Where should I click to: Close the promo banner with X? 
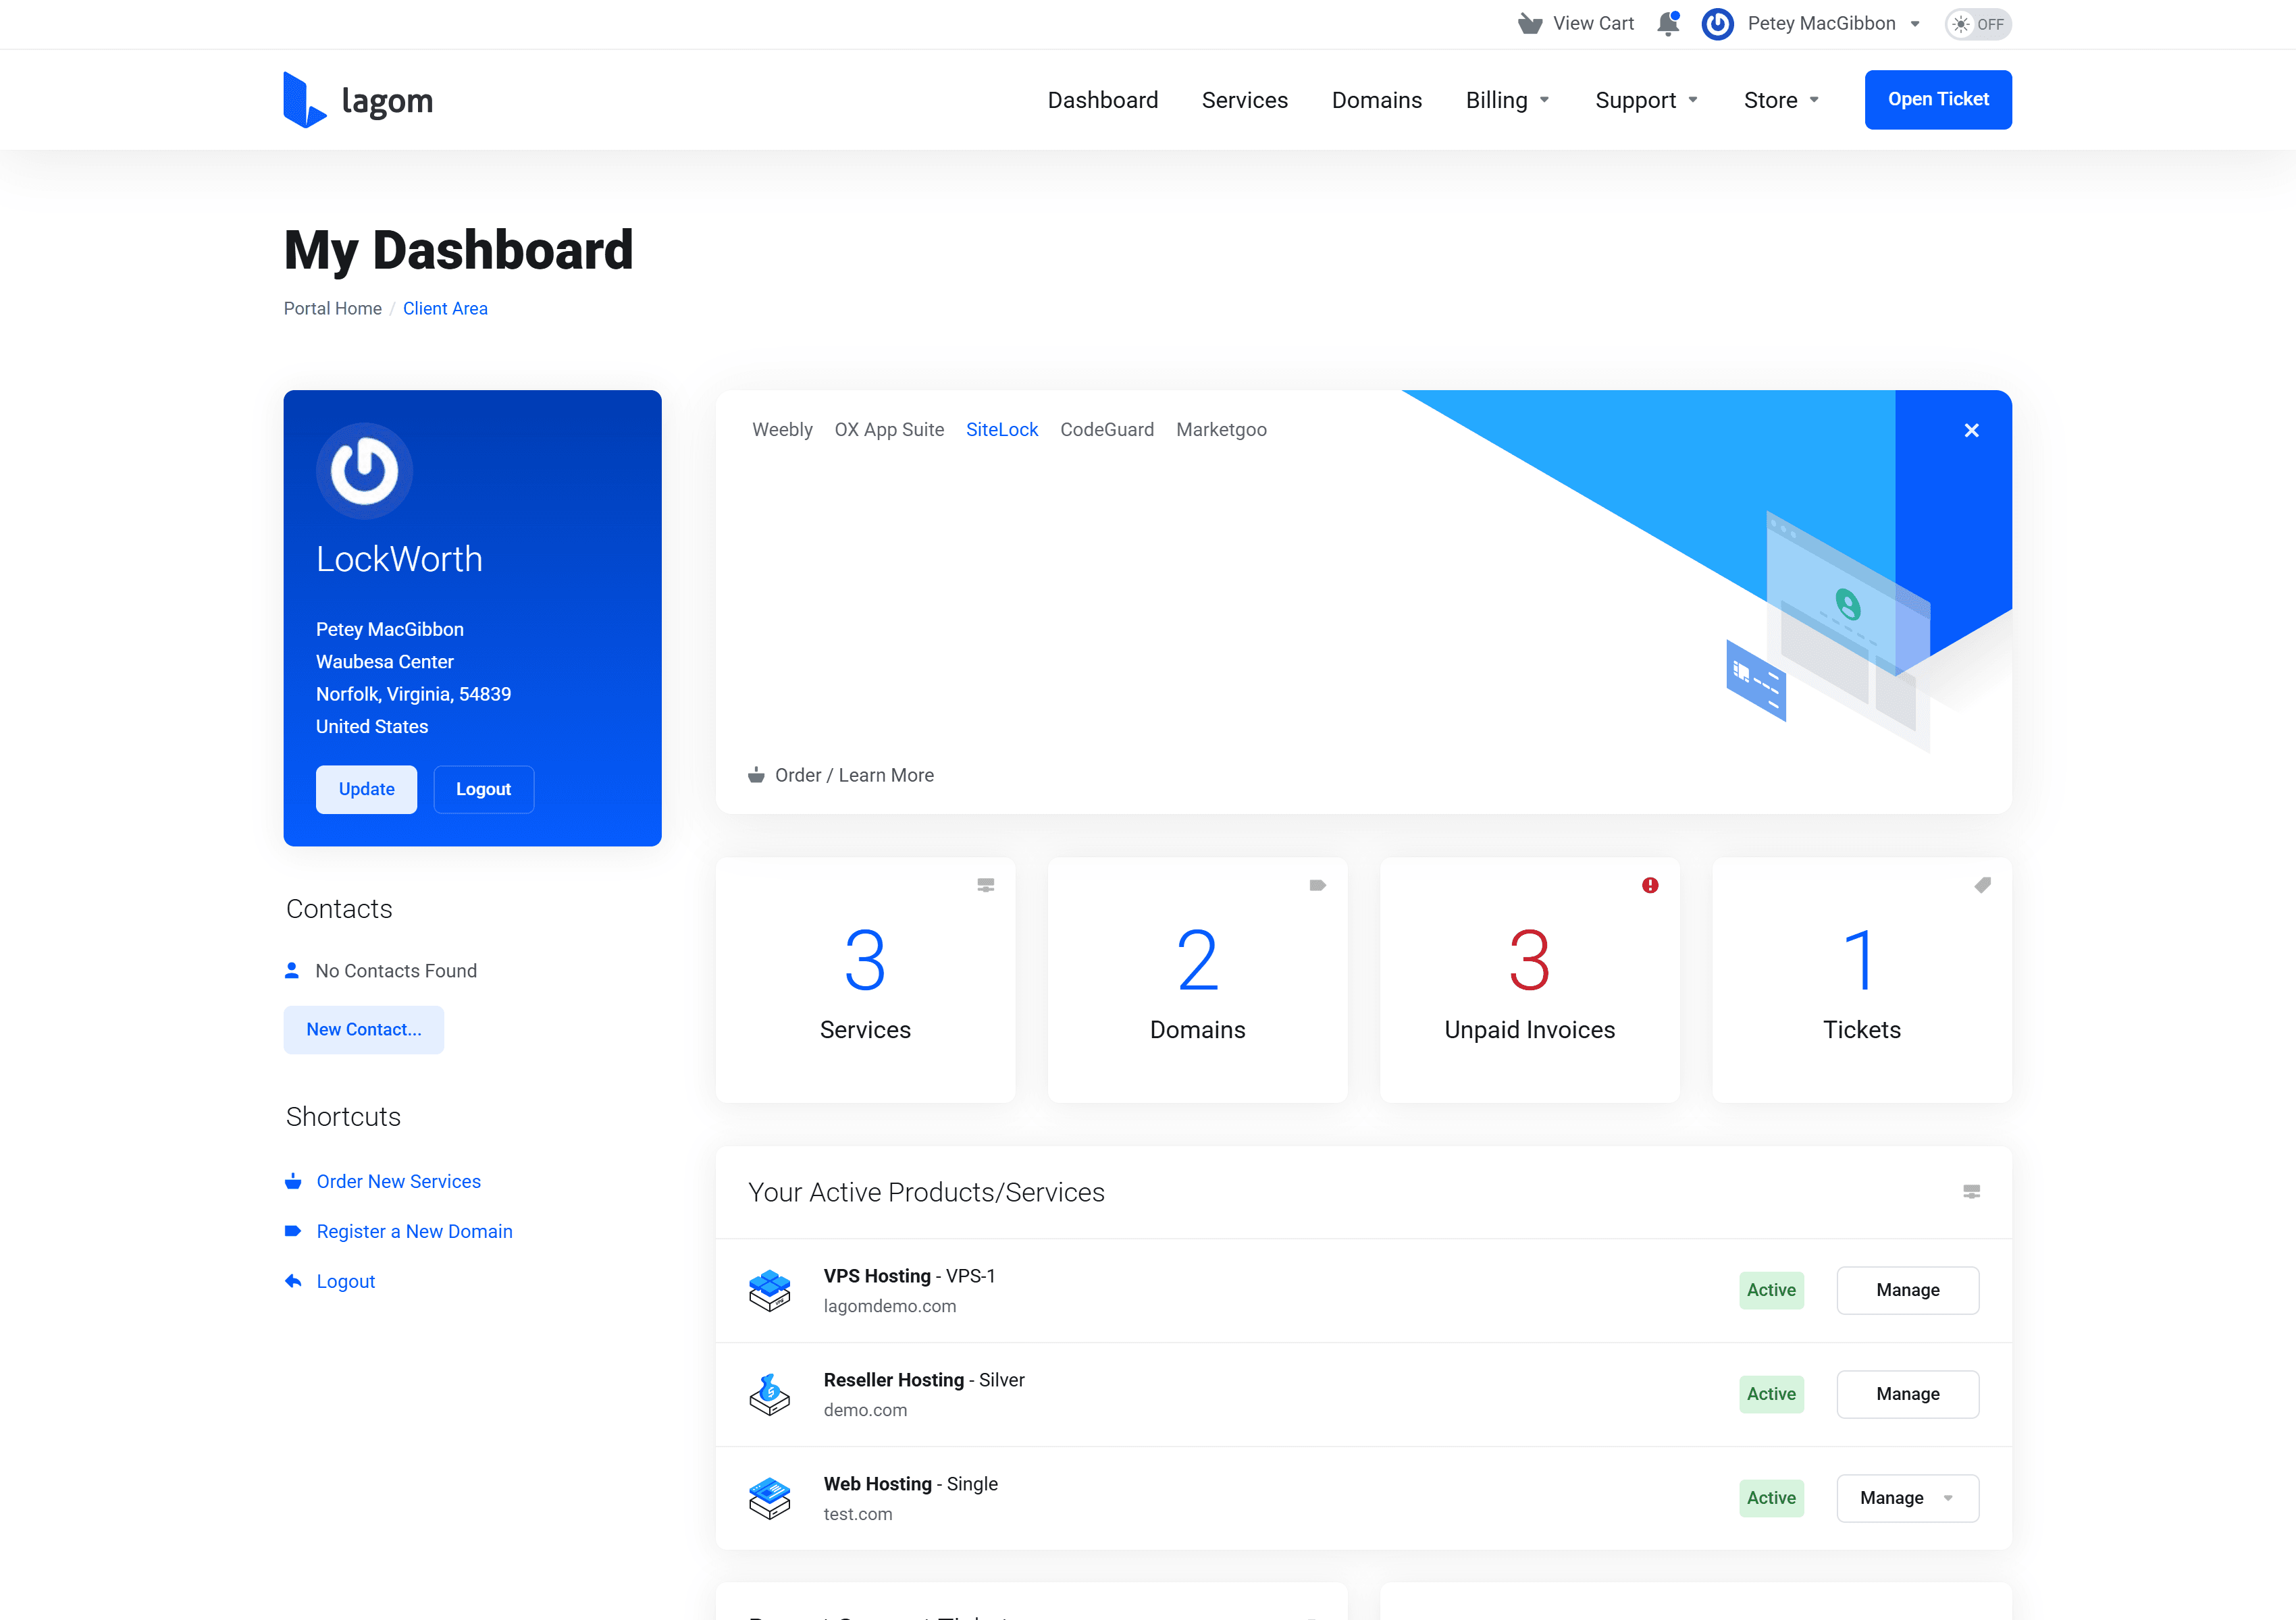1971,431
